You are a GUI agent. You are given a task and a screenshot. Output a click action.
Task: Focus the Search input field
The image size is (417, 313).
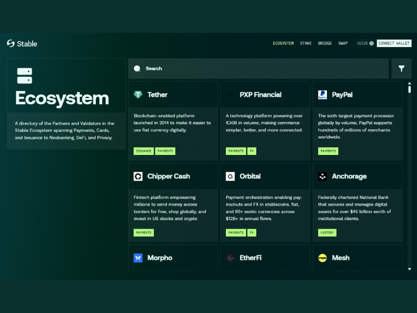259,69
